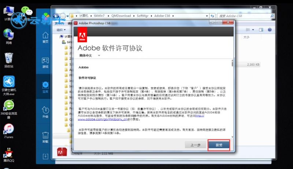293x169 pixels.
Task: Open the 简体中文 language dropdown
Action: (x=90, y=55)
